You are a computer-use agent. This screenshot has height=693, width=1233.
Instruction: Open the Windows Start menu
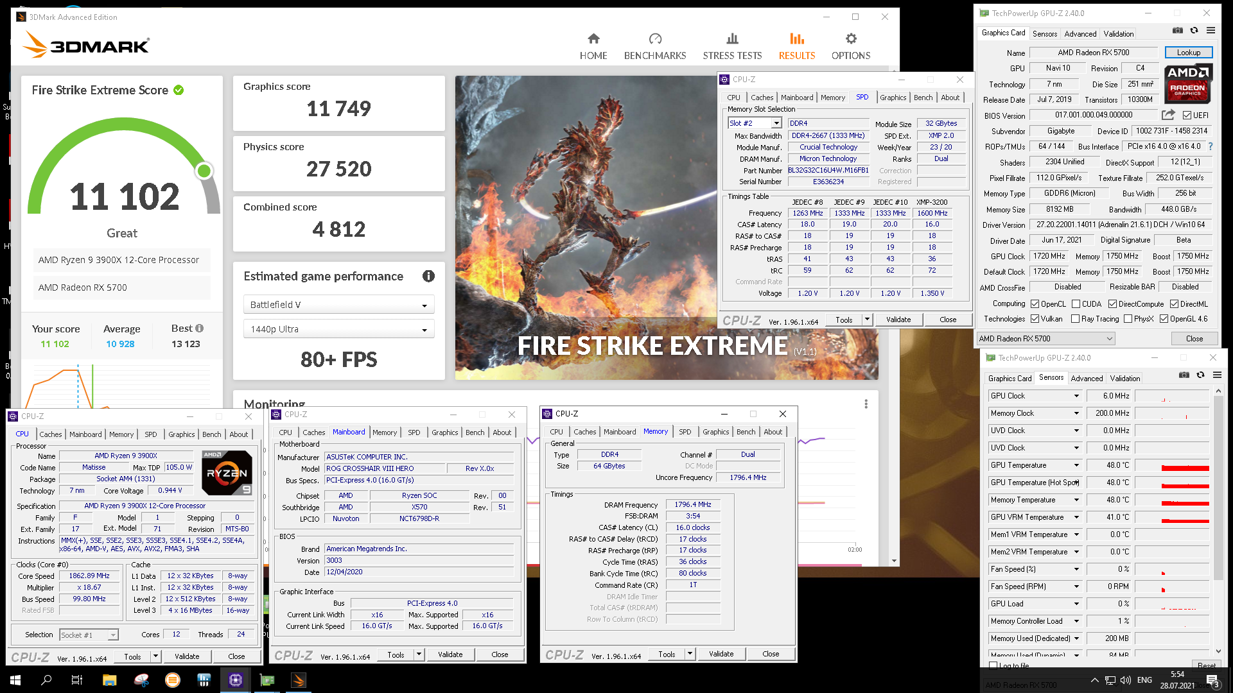click(x=15, y=680)
